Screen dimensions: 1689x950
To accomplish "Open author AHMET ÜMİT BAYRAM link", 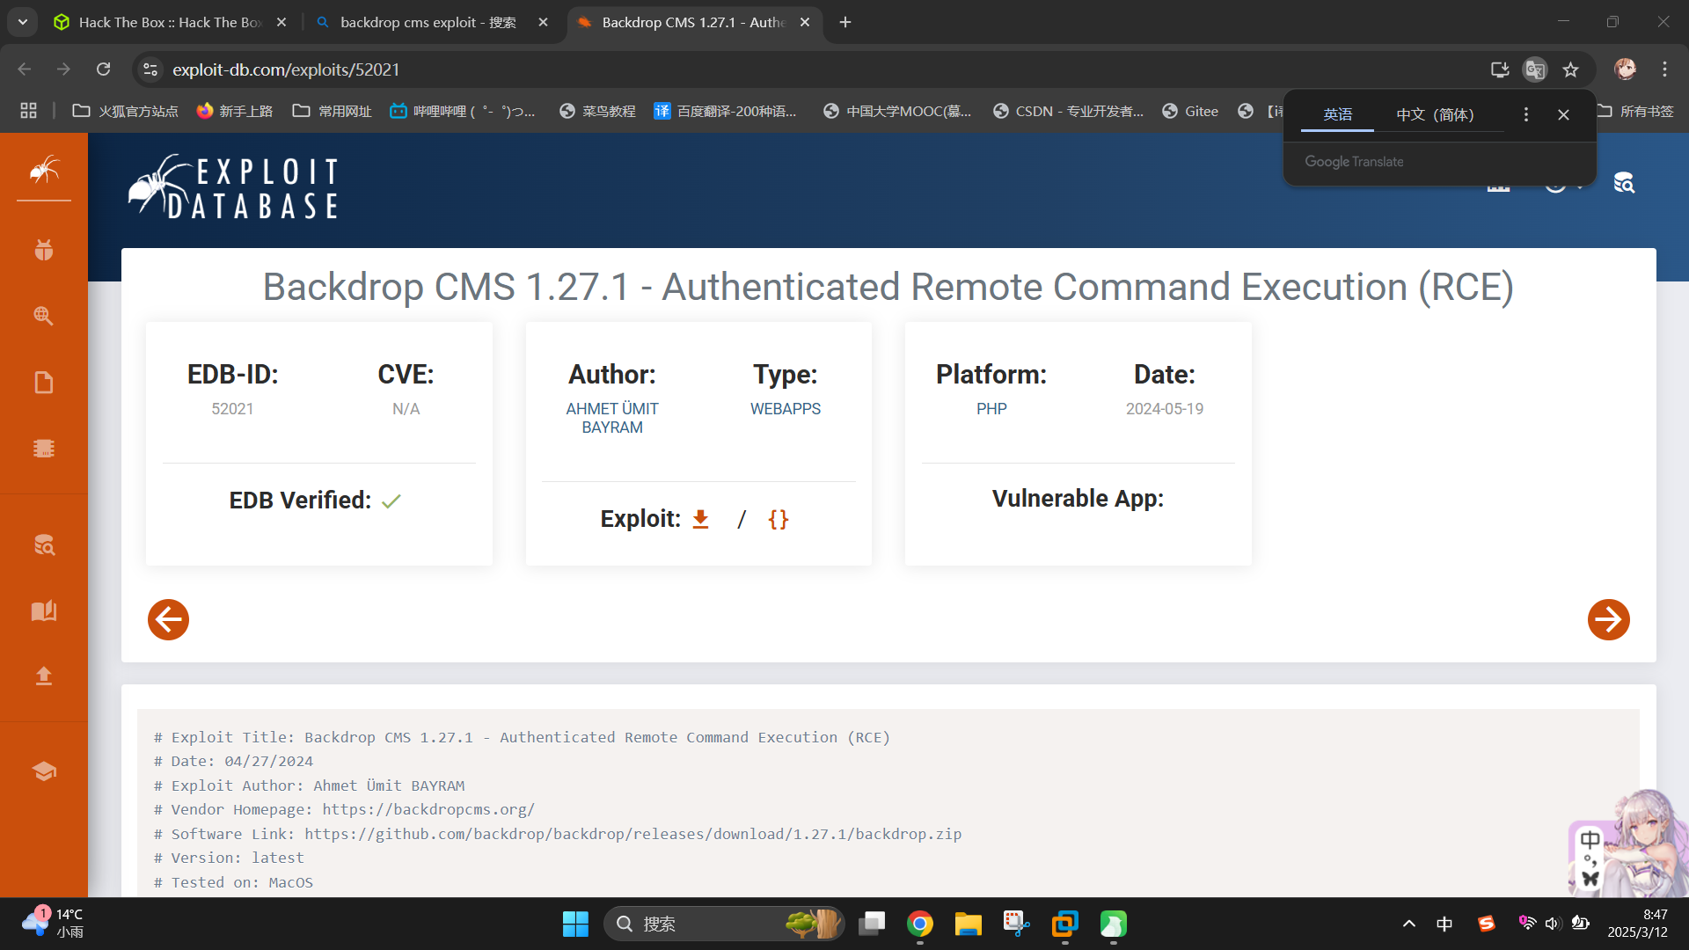I will pos(612,418).
